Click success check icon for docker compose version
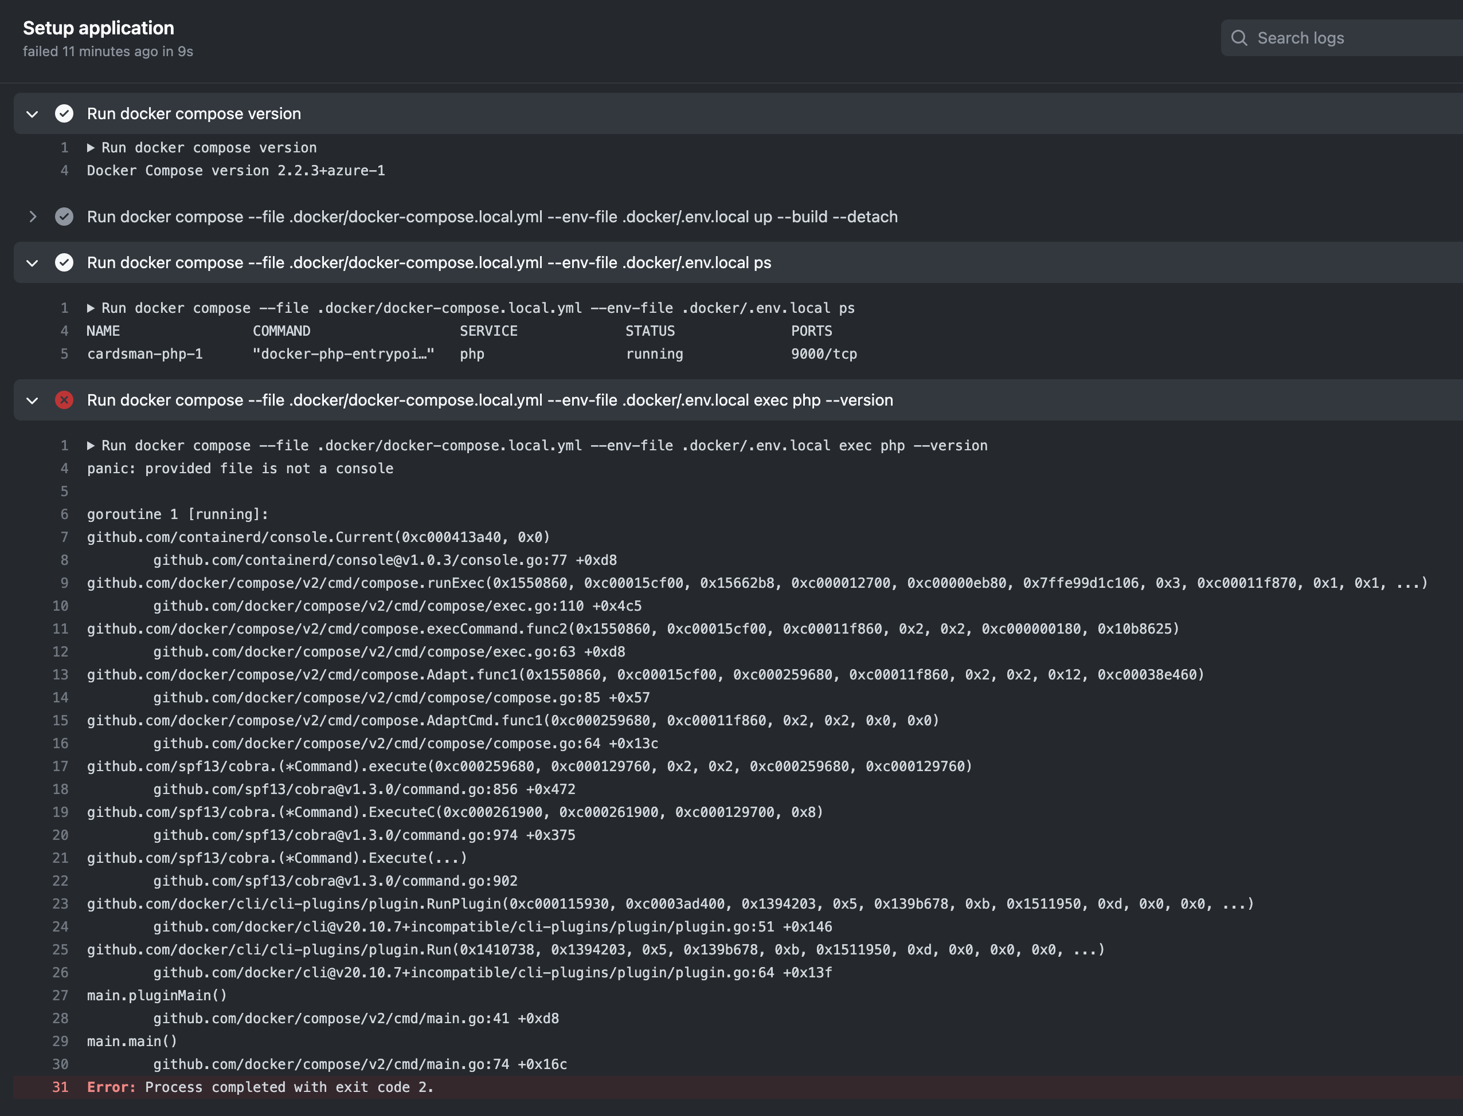1463x1116 pixels. click(x=64, y=113)
